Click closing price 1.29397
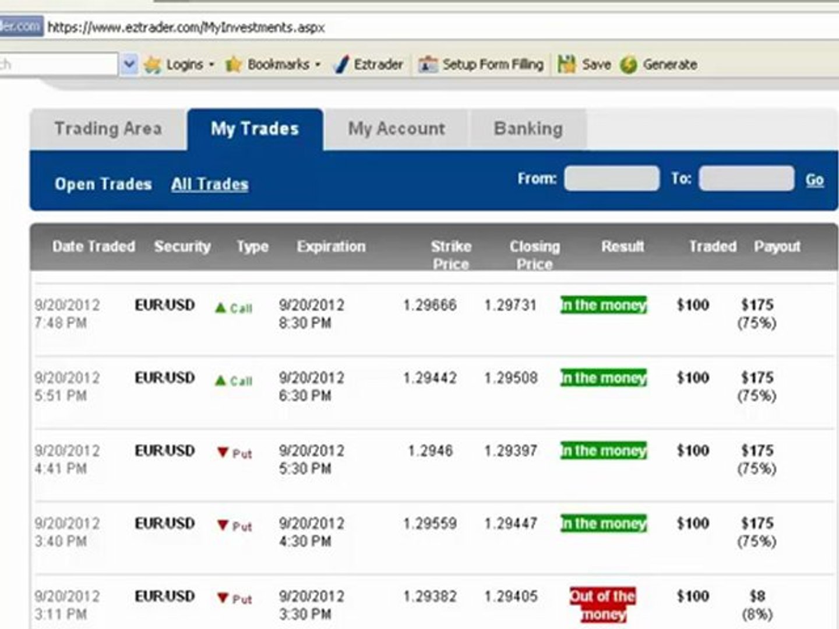This screenshot has width=839, height=629. tap(510, 451)
